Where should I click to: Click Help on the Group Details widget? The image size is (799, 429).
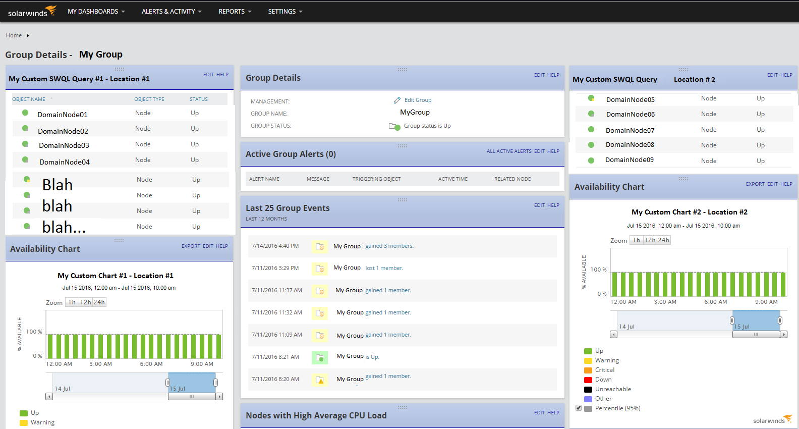pos(553,75)
